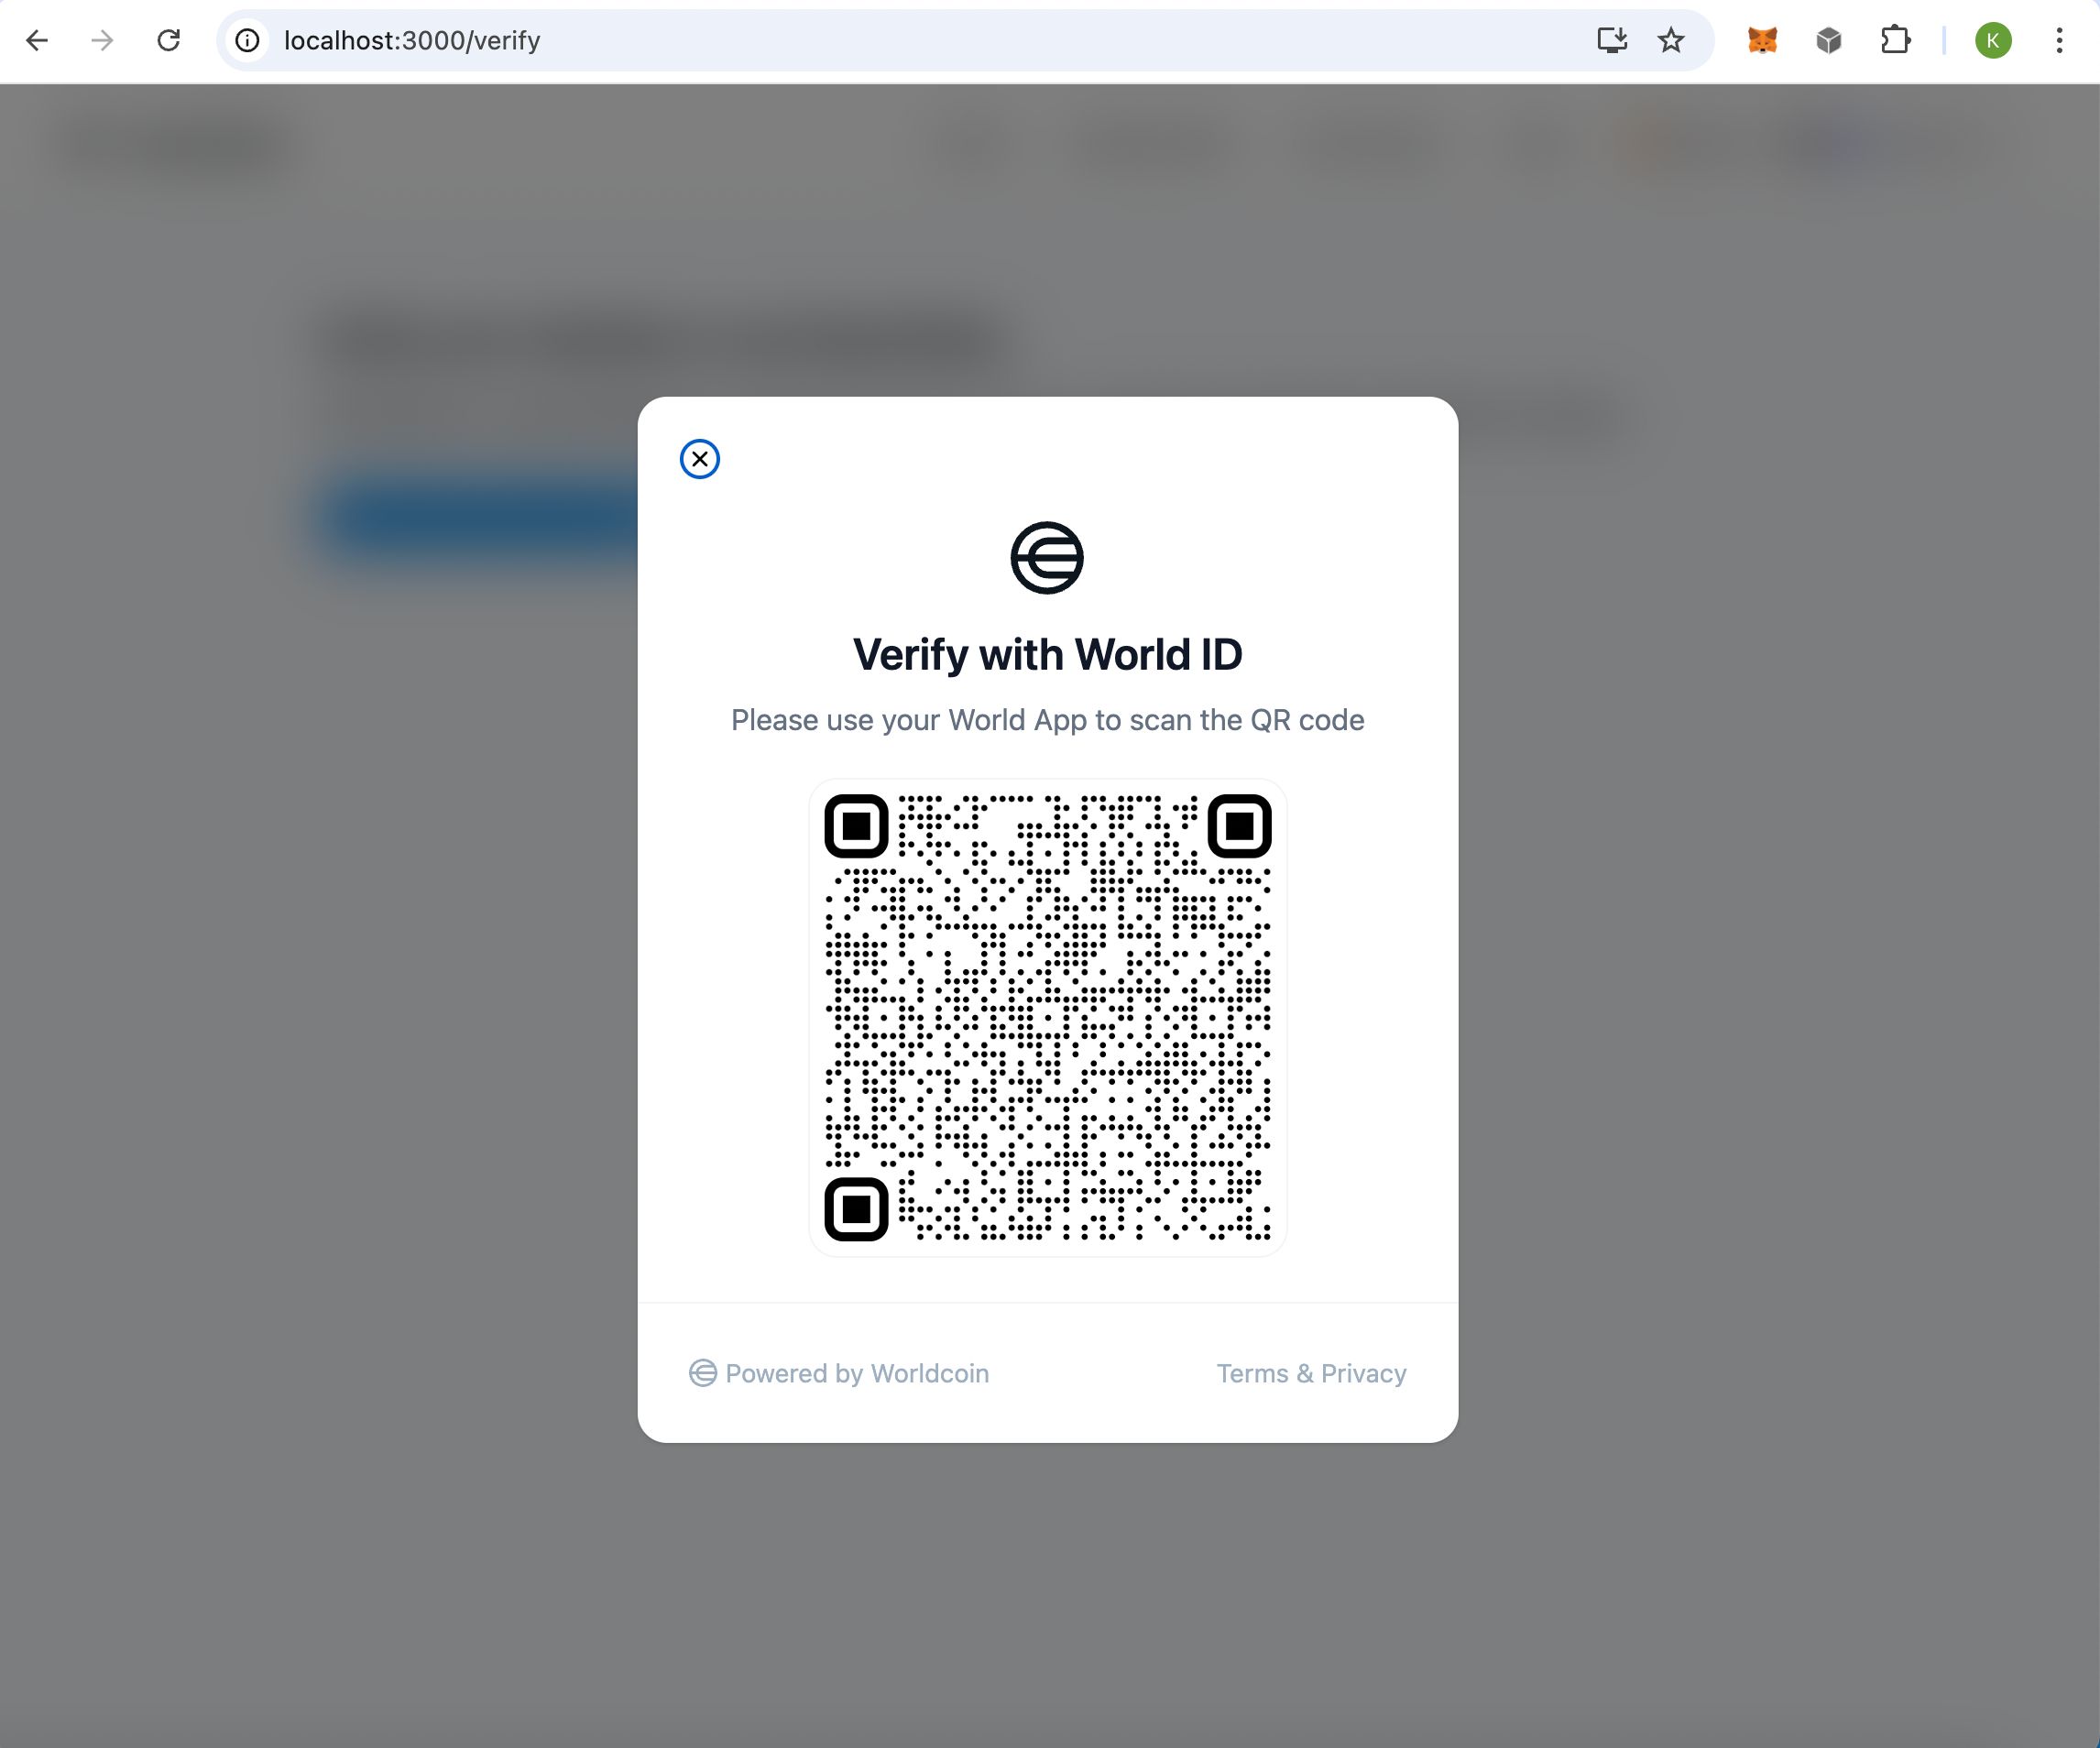Click the scan QR code instruction text
2100x1748 pixels.
coord(1047,720)
